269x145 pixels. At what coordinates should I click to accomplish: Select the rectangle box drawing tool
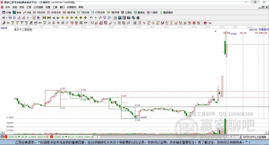click(92, 23)
